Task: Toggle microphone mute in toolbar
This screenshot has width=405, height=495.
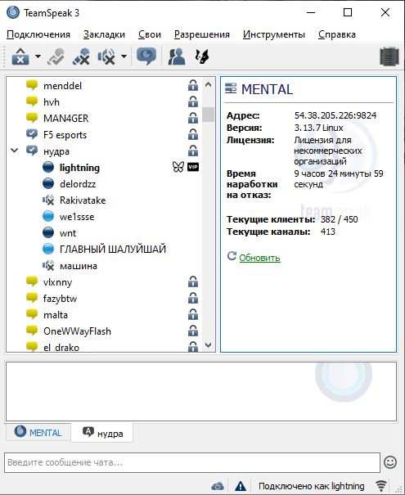Action: [81, 56]
